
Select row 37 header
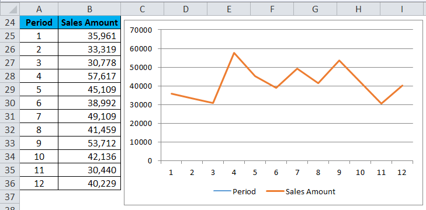[10, 197]
